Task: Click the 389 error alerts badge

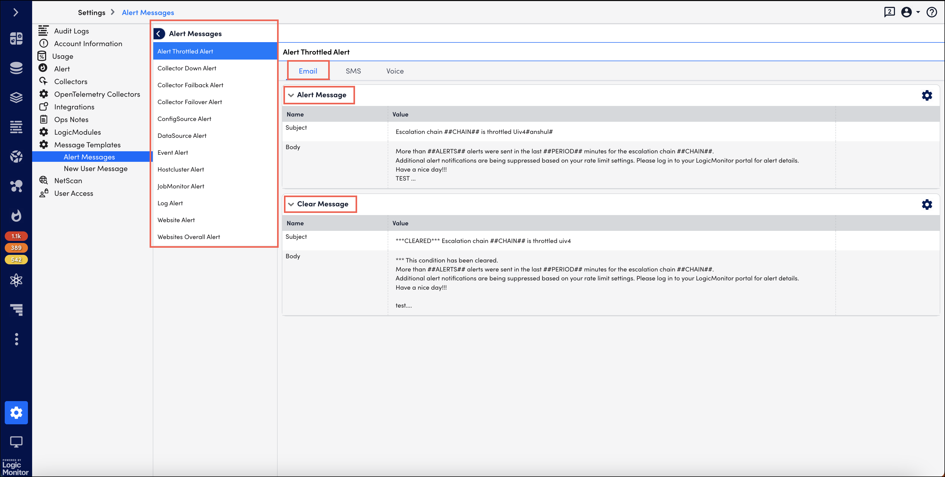Action: tap(16, 248)
